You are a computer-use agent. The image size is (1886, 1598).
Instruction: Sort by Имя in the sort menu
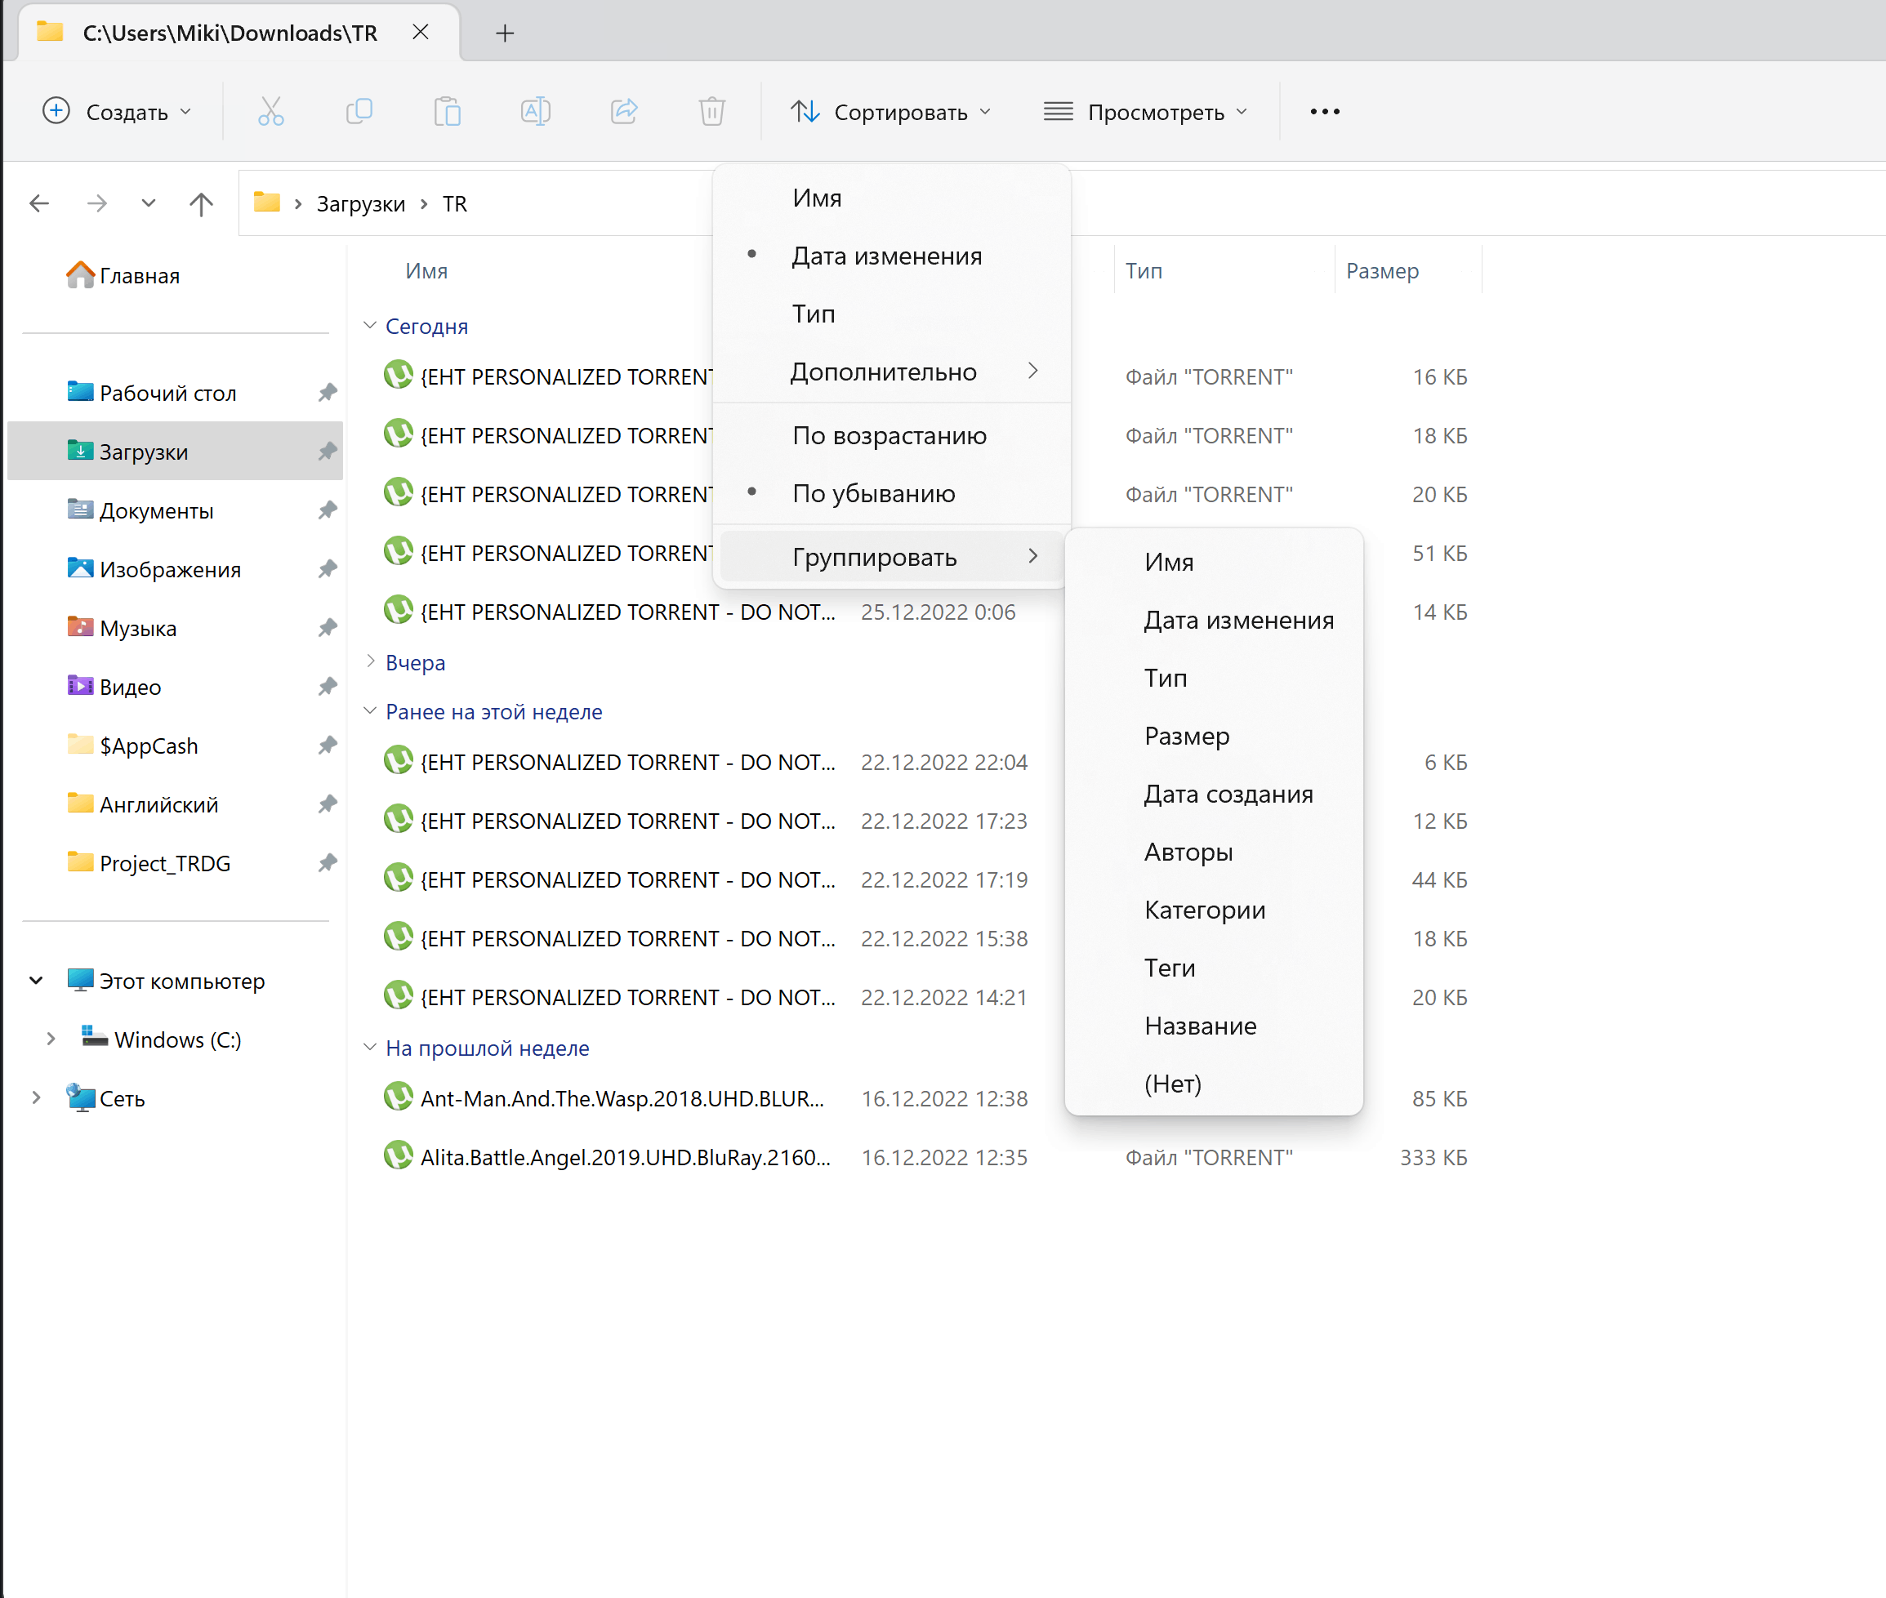(891, 198)
